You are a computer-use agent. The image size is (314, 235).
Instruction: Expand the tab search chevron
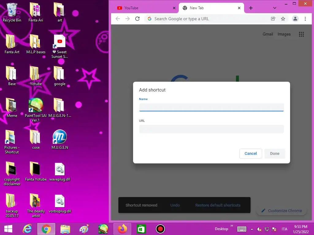click(275, 8)
